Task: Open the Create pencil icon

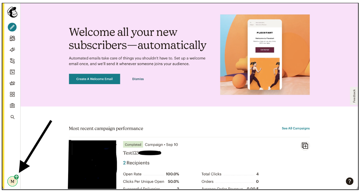Action: tap(12, 27)
